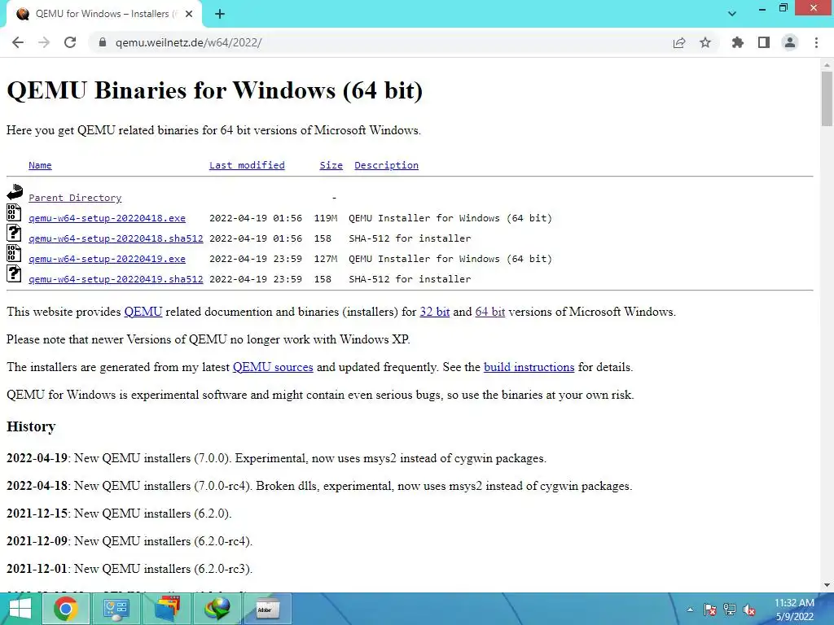Sort listing by Last modified
Viewport: 834px width, 625px height.
[x=247, y=165]
